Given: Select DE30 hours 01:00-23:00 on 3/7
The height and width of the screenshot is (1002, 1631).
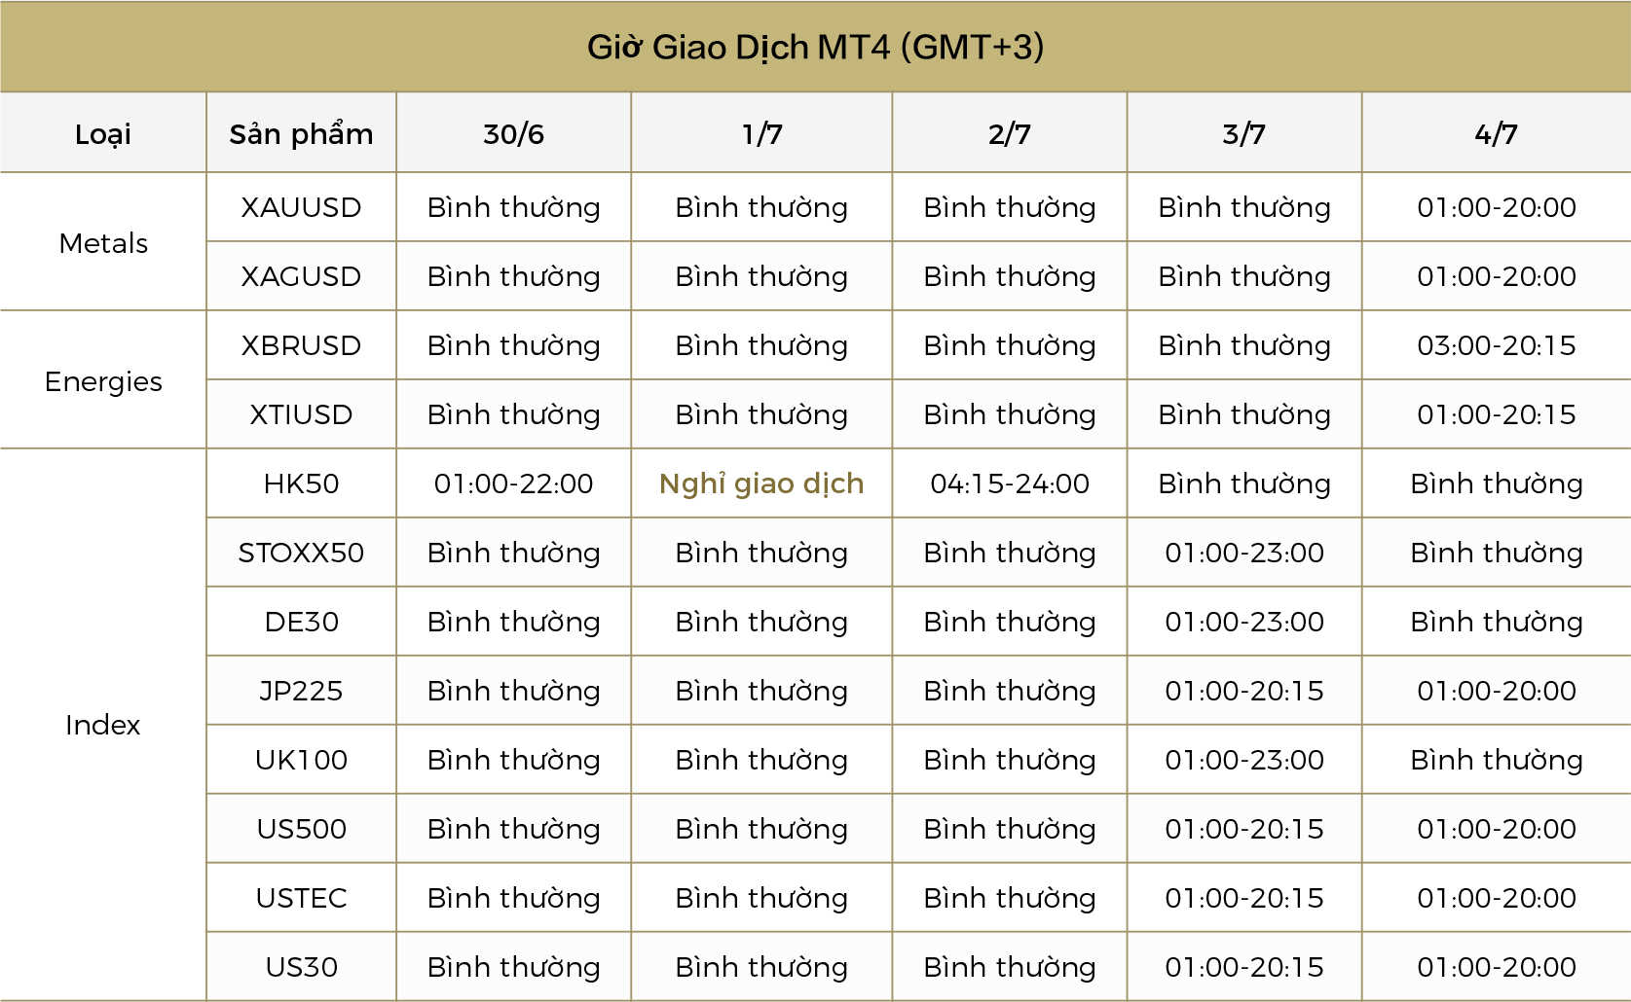Looking at the screenshot, I should pyautogui.click(x=1244, y=622).
